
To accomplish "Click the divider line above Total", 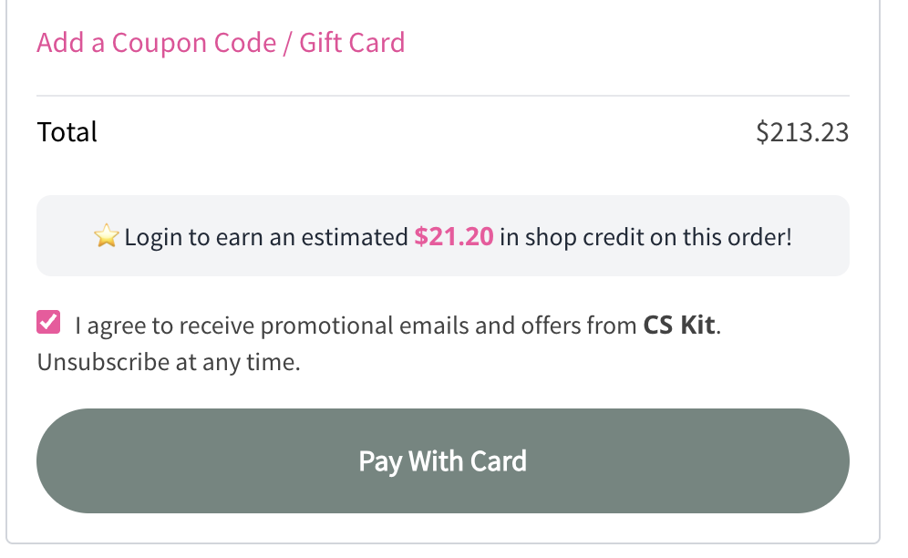I will pos(443,96).
